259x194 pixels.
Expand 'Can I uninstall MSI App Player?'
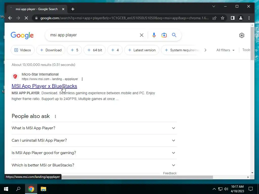(x=94, y=140)
